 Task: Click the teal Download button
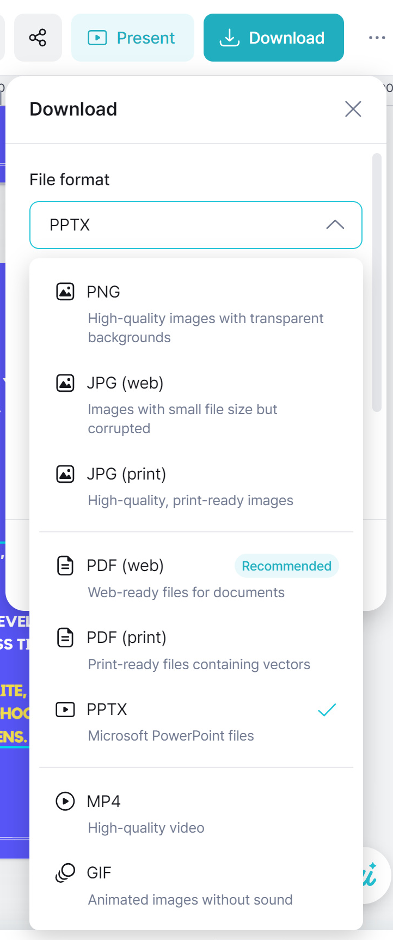click(x=273, y=38)
